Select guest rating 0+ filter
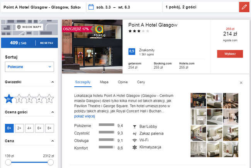The image size is (251, 168). coord(9,128)
